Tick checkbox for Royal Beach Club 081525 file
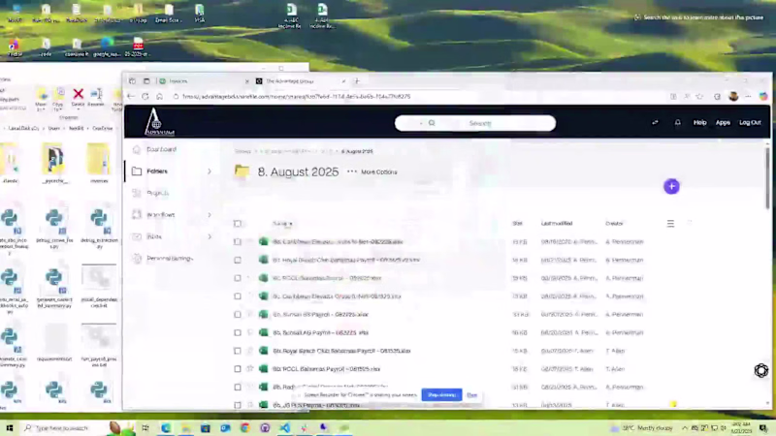The width and height of the screenshot is (776, 436). [x=238, y=351]
